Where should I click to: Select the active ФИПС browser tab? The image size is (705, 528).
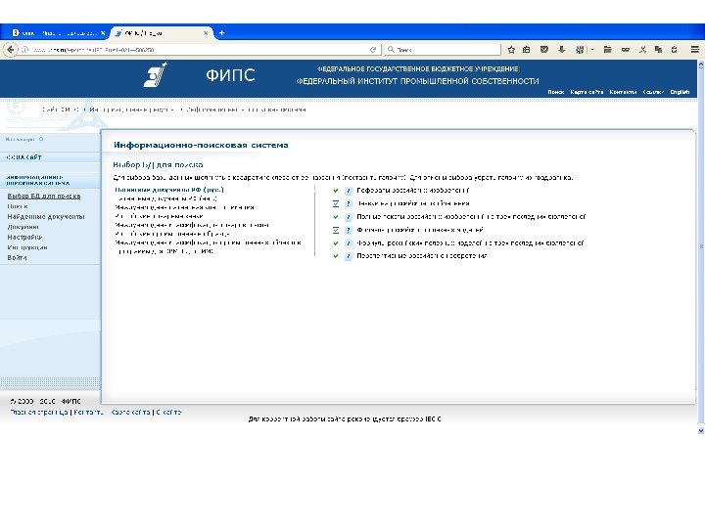coord(160,33)
